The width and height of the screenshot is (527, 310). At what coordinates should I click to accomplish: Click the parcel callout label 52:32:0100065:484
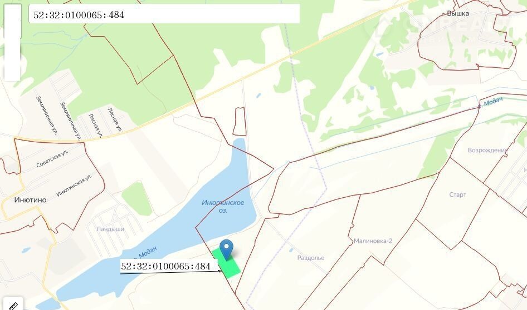tap(165, 267)
